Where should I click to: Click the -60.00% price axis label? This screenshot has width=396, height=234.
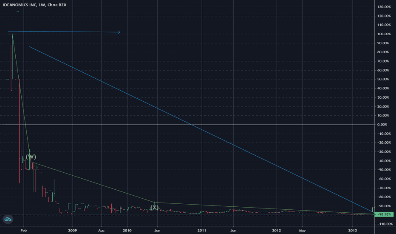tap(384, 179)
